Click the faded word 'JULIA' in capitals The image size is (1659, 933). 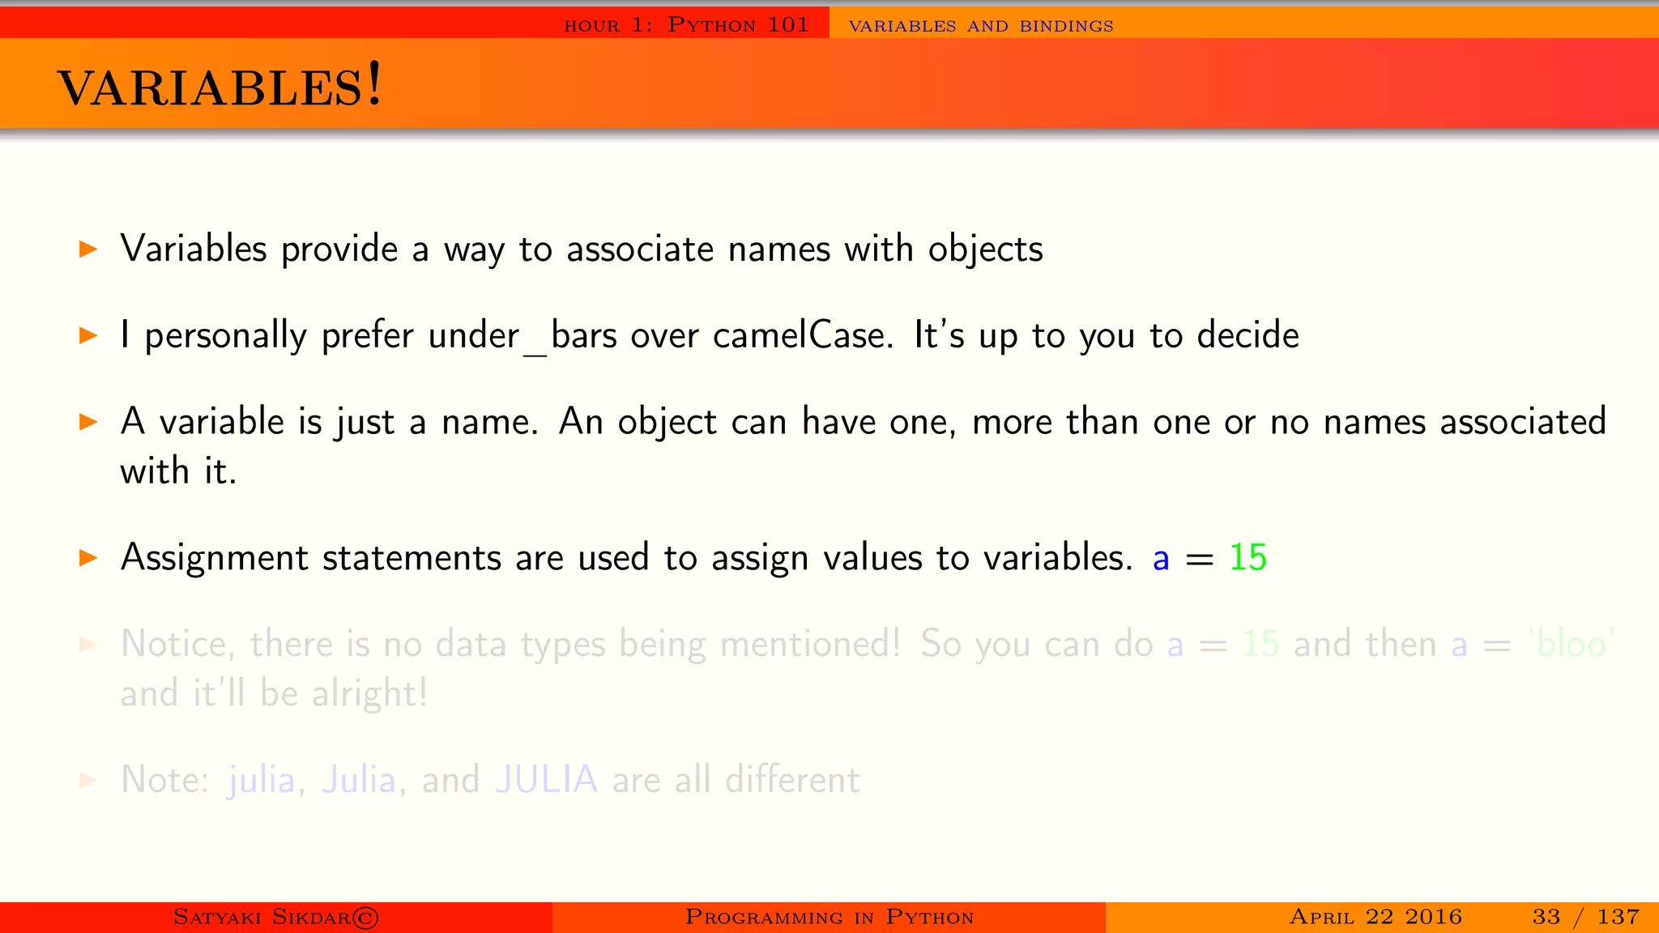coord(546,779)
